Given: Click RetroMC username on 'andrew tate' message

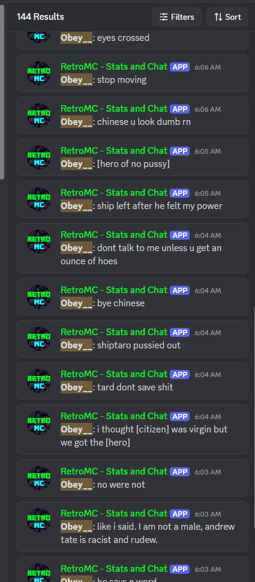Looking at the screenshot, I should coord(114,514).
